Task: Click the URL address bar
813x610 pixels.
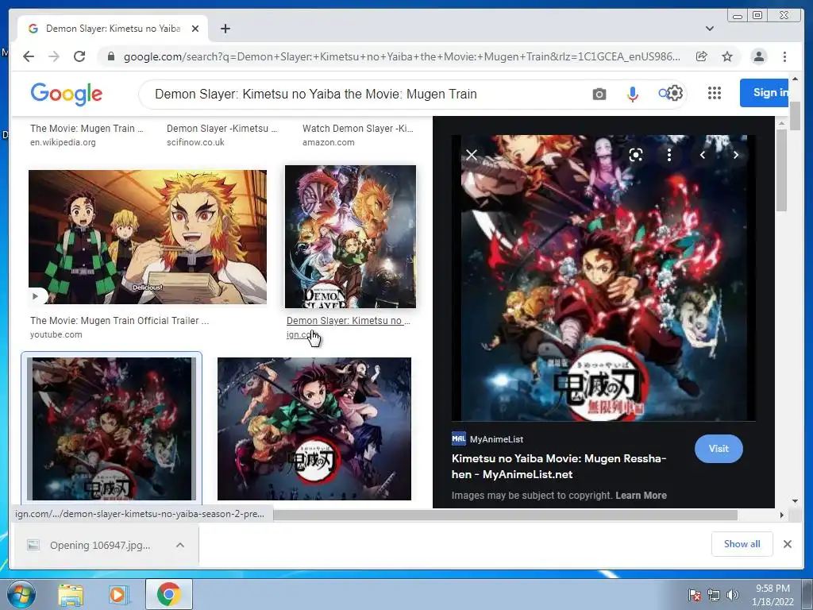Action: pos(401,56)
